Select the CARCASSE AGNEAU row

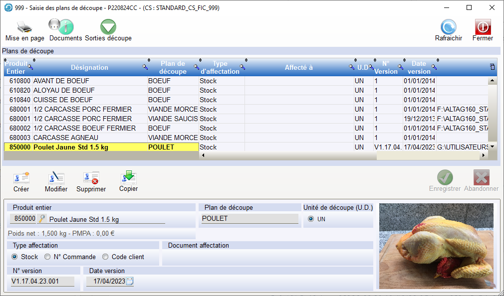point(65,138)
